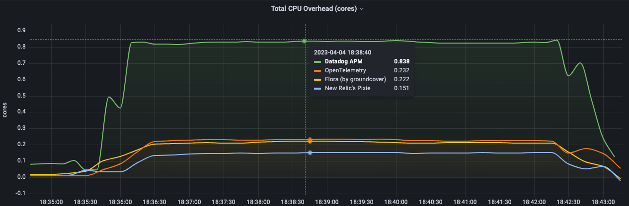Screen dimensions: 629x206
Task: Click the 18:37:00 time axis label
Action: [189, 202]
